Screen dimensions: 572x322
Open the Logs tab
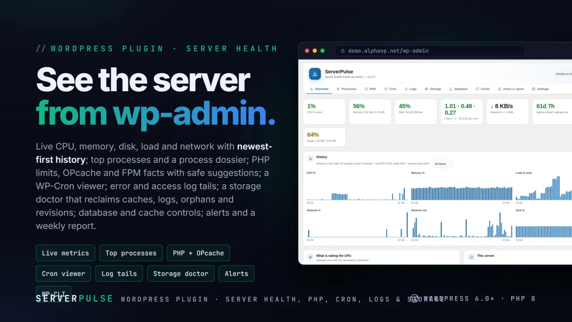point(410,89)
